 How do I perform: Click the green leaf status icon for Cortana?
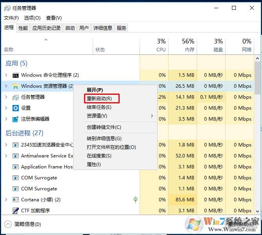pos(136,199)
